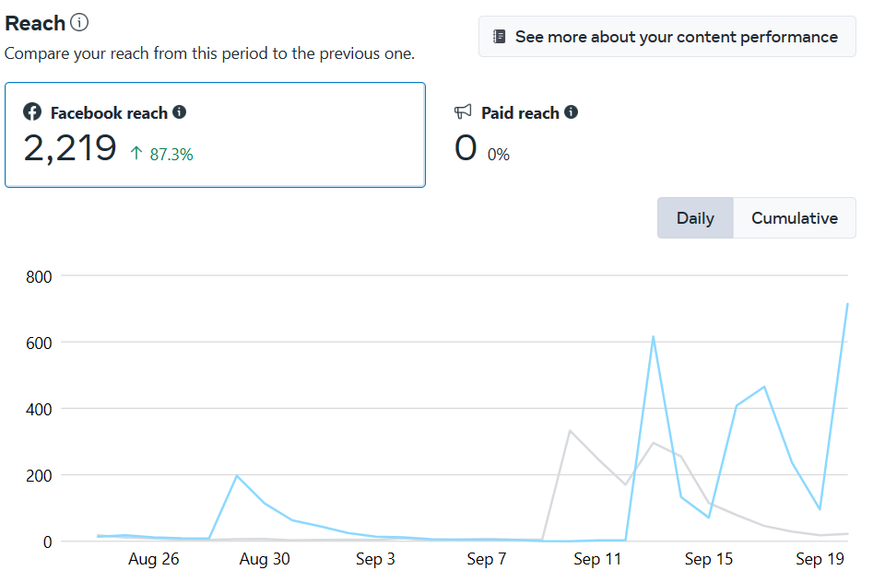Click the Facebook logo icon
The height and width of the screenshot is (582, 873).
pos(32,112)
